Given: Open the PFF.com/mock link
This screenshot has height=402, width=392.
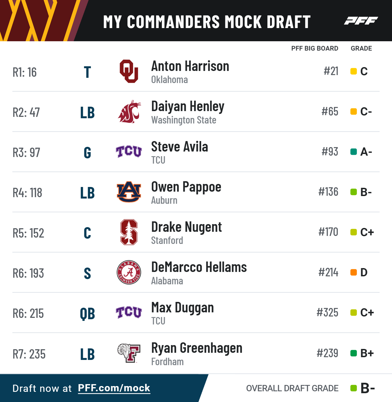Looking at the screenshot, I should click(114, 388).
